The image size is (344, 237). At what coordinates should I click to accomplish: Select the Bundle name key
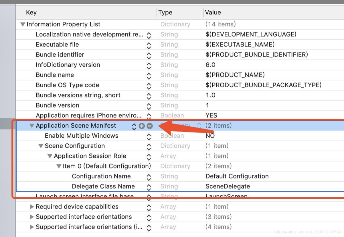[55, 75]
